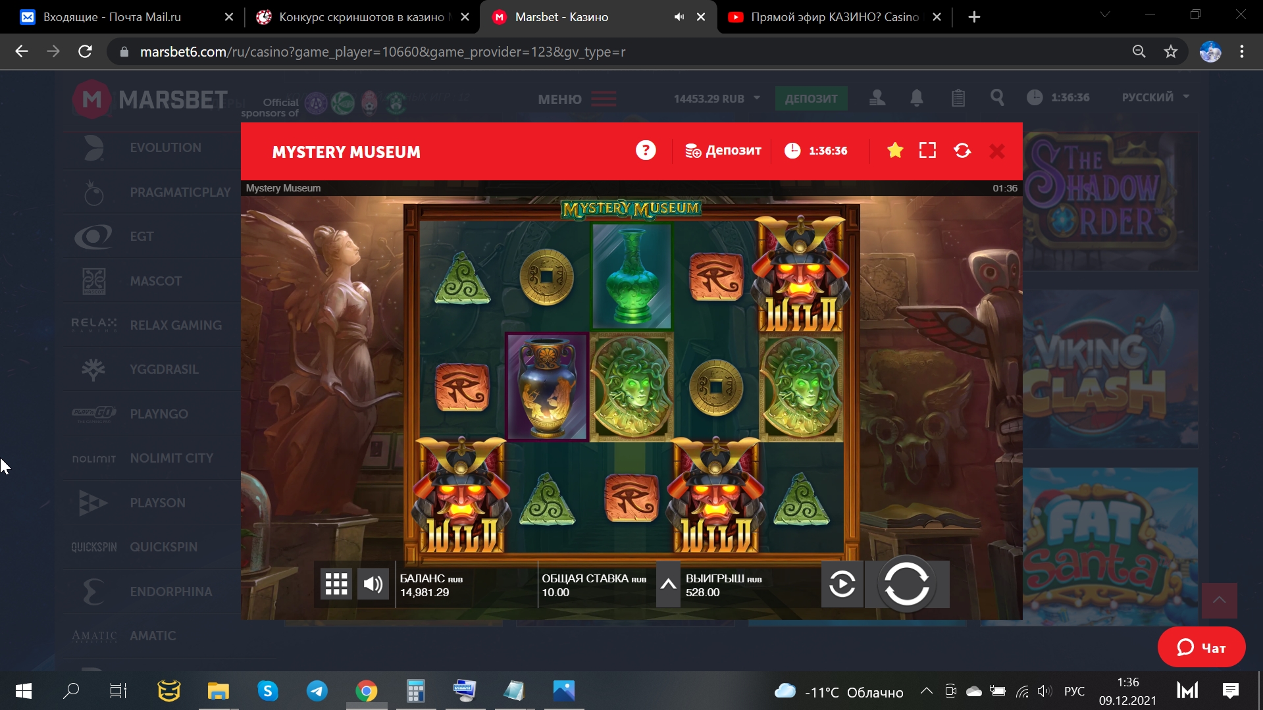Open the Viking Clash game thumbnail
Image resolution: width=1263 pixels, height=710 pixels.
[x=1110, y=369]
